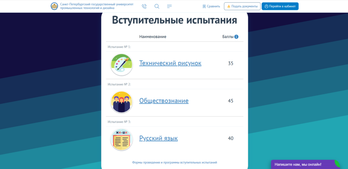Image resolution: width=348 pixels, height=169 pixels.
Task: Click score 40 for Русский язык
Action: [230, 138]
